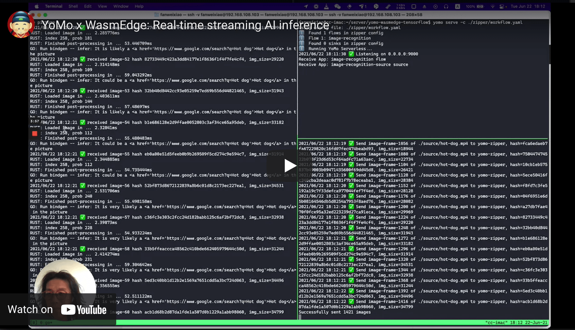Open the Control Center icon
575x330 pixels.
pyautogui.click(x=503, y=6)
